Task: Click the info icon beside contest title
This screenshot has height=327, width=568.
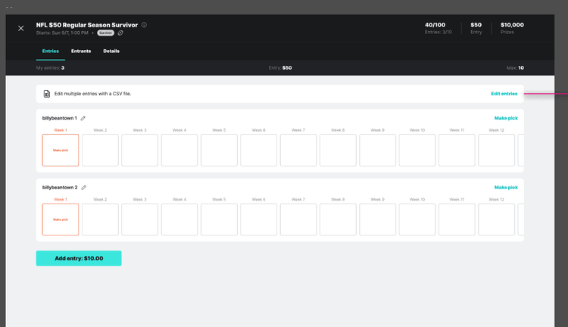Action: coord(144,25)
